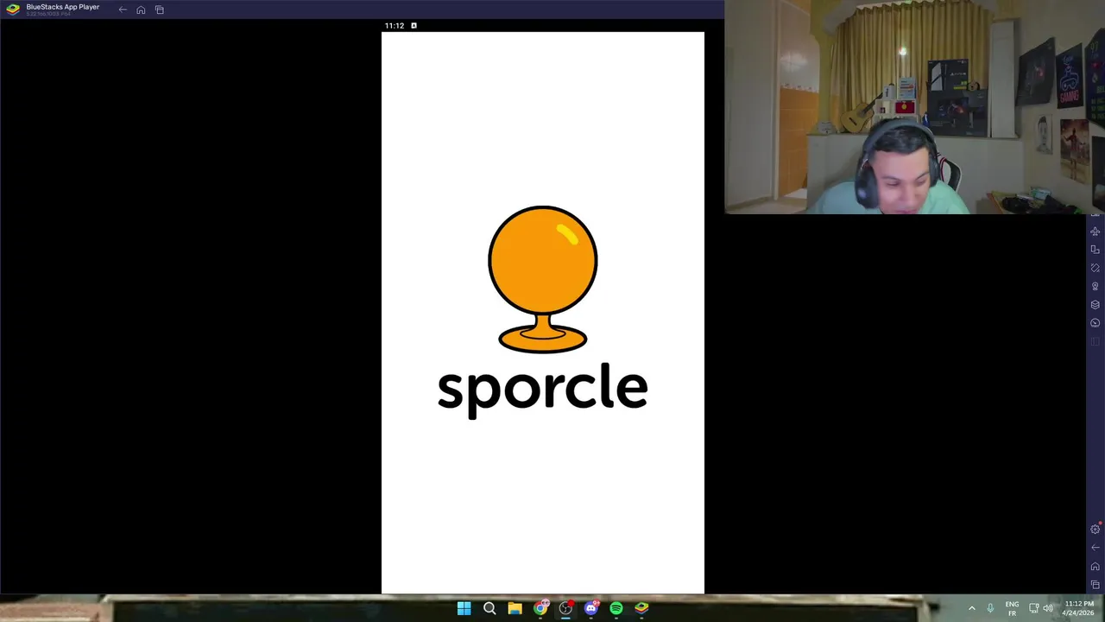Open File Explorer from taskbar
1105x622 pixels.
coord(515,608)
